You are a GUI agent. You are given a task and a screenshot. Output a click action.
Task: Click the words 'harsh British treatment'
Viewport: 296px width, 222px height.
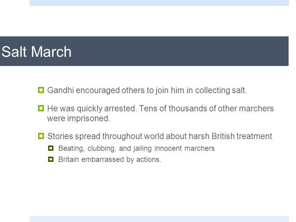coord(230,136)
